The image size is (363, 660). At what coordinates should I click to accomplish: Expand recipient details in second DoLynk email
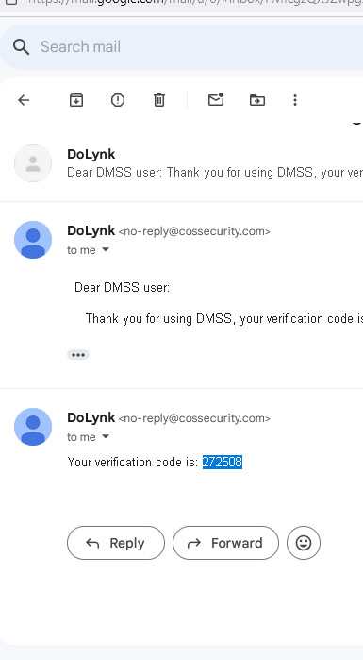click(106, 249)
